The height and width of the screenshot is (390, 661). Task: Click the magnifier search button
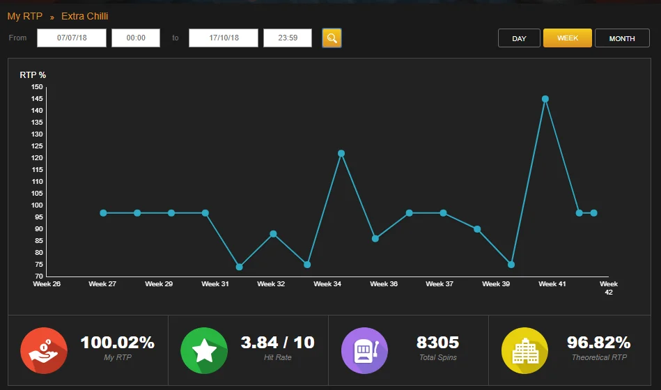pyautogui.click(x=332, y=38)
